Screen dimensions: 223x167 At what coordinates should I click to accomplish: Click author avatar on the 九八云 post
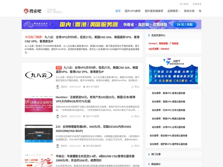(x=58, y=87)
